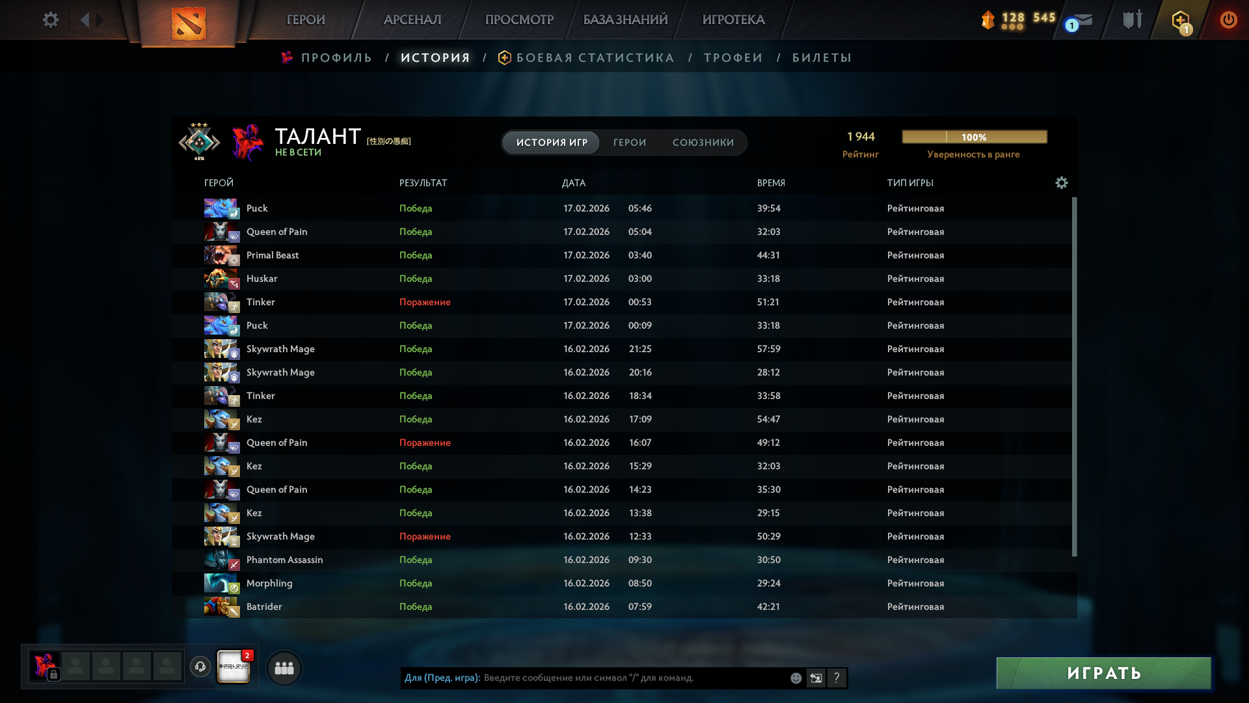1249x703 pixels.
Task: Click the Phantom Assassin hero portrait
Action: coord(222,560)
